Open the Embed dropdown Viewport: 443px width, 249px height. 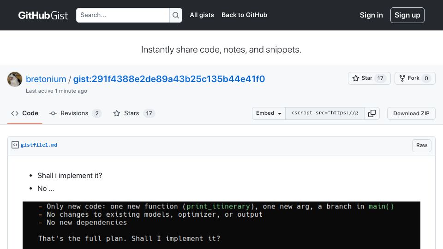[x=269, y=113]
